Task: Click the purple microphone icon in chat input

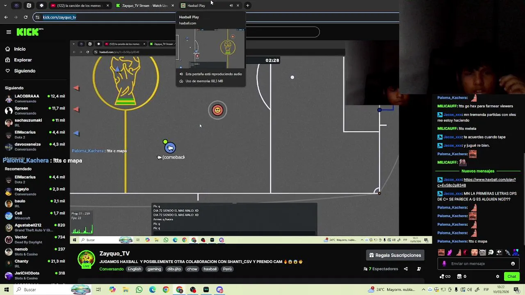Action: pyautogui.click(x=444, y=264)
